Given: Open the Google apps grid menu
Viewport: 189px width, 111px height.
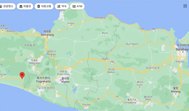Looking at the screenshot, I should tap(185, 6).
